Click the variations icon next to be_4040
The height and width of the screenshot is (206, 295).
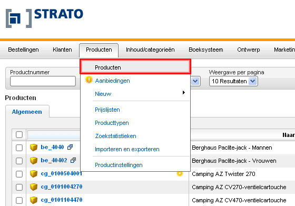pyautogui.click(x=70, y=147)
